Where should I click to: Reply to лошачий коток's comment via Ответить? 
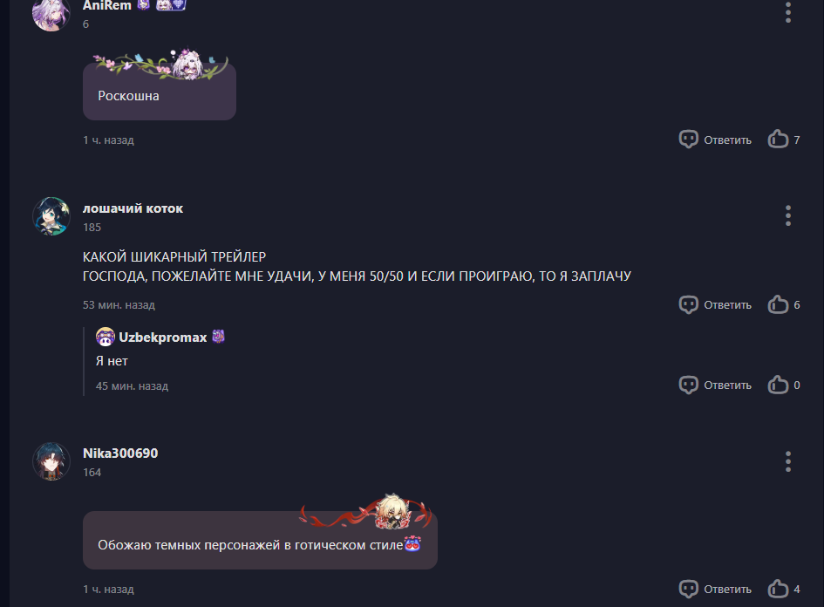tap(727, 305)
